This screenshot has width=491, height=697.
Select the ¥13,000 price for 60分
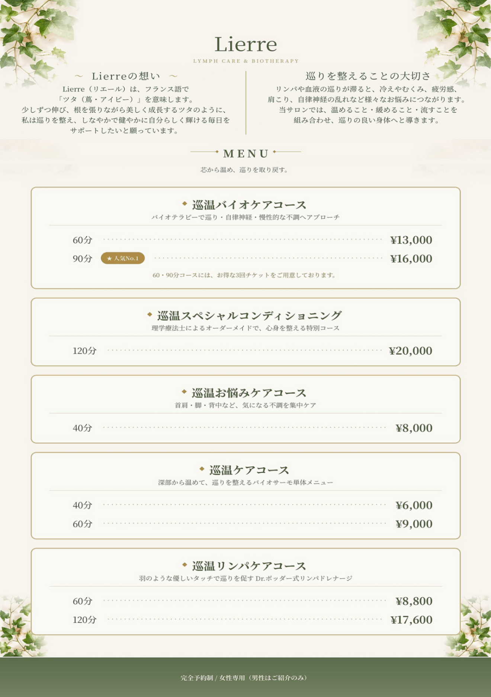[411, 240]
